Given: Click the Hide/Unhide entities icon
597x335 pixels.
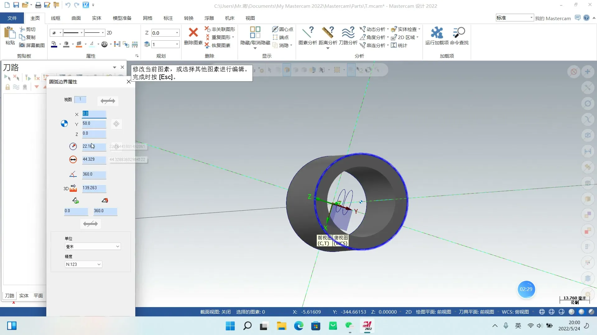Looking at the screenshot, I should (x=255, y=33).
